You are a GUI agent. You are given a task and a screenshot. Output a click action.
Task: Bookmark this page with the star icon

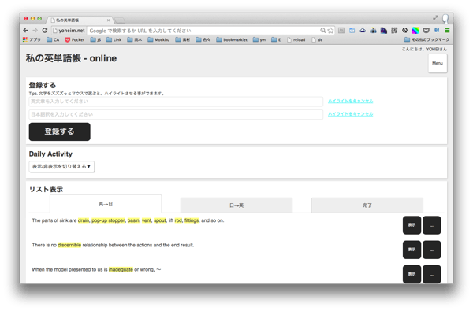[330, 31]
